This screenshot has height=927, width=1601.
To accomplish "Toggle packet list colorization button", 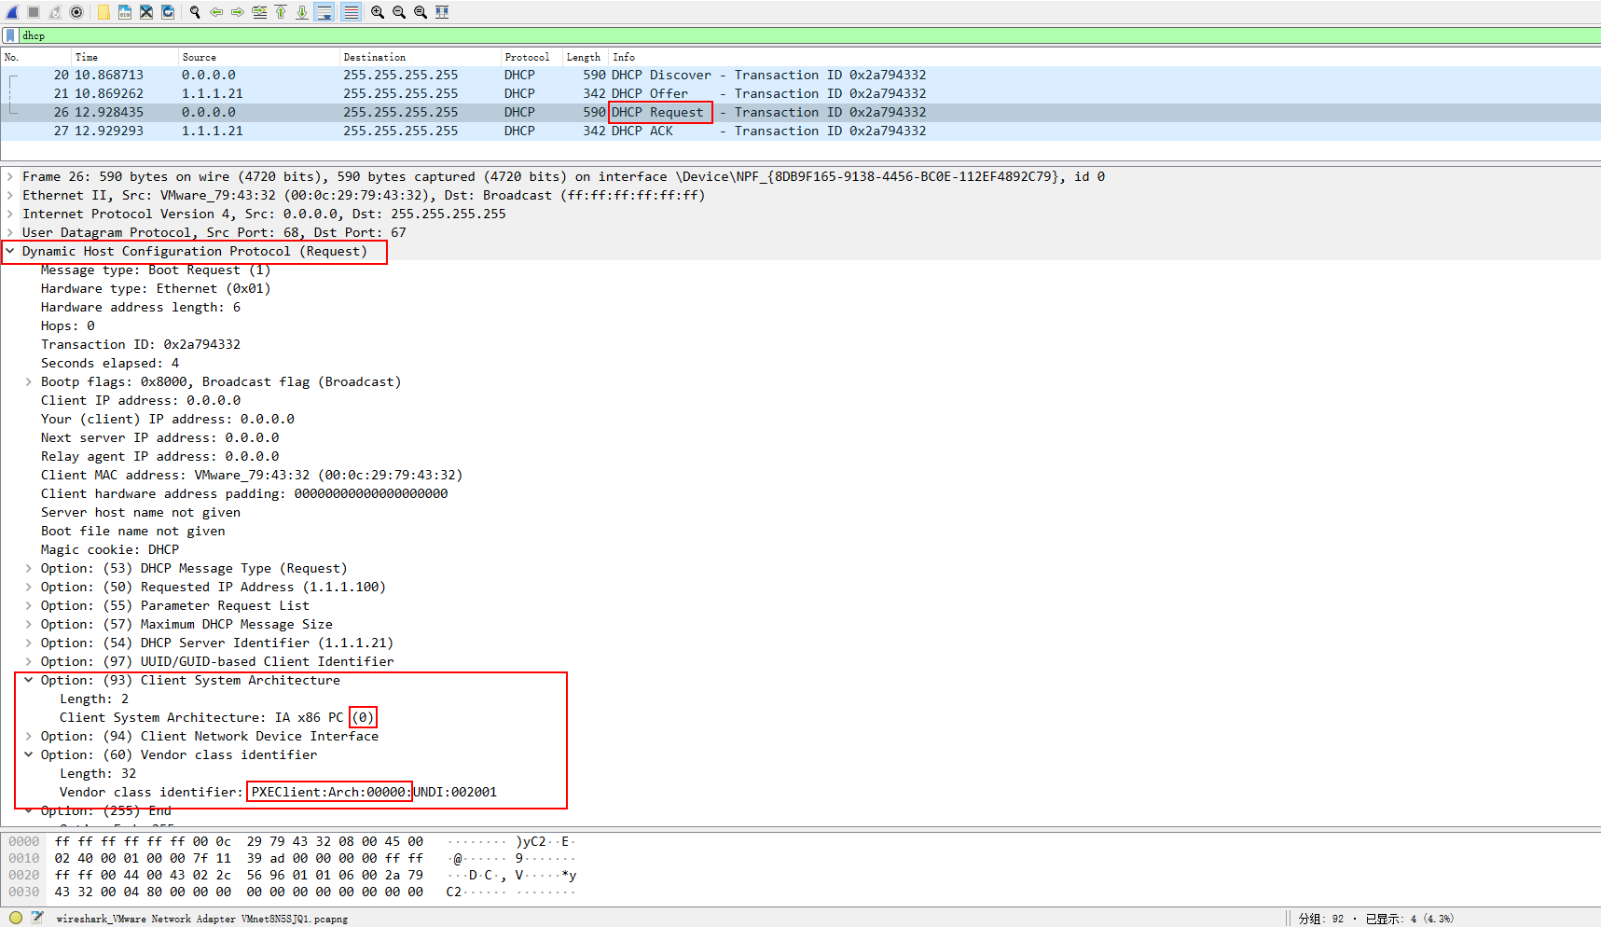I will (351, 12).
